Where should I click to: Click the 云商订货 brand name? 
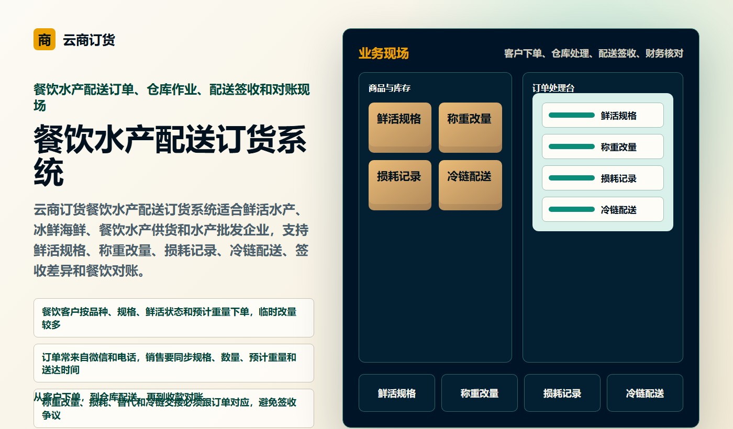89,40
